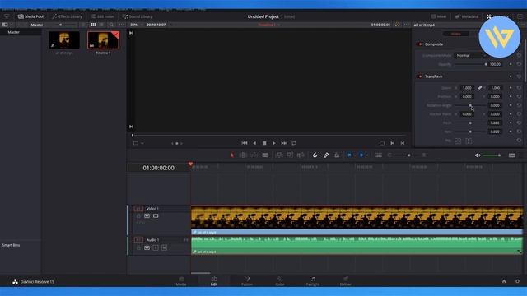This screenshot has width=527, height=296.
Task: Click the full extent zoom icon
Action: pyautogui.click(x=379, y=155)
